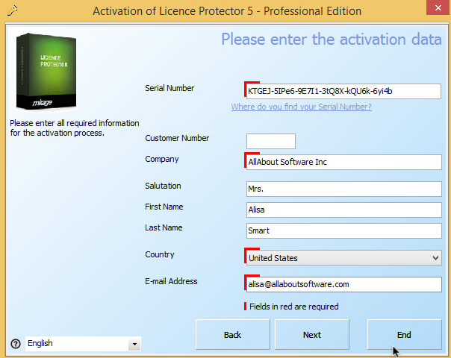Click the Licence Protector box image
Screen dimensions: 451x358
46,72
